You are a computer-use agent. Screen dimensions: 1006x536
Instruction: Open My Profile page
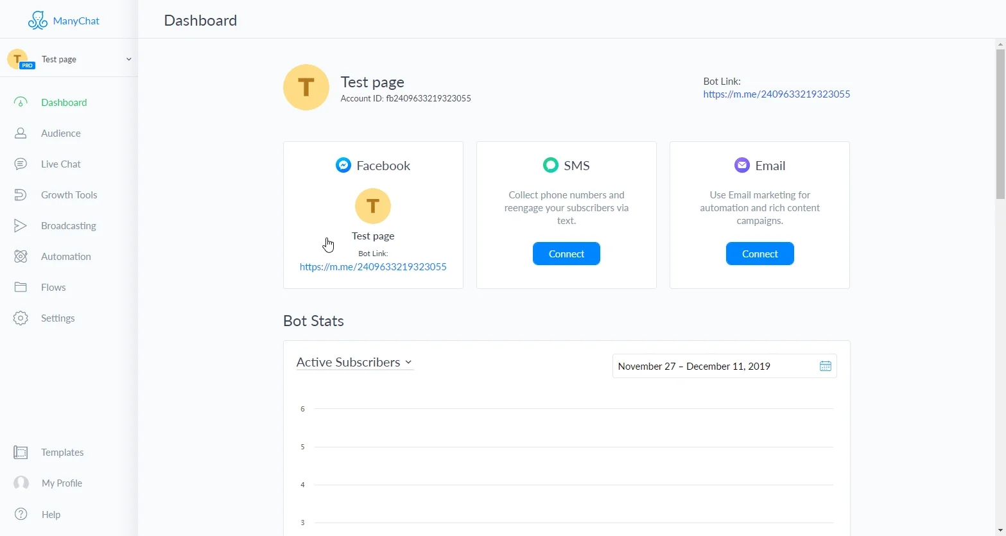pyautogui.click(x=62, y=483)
